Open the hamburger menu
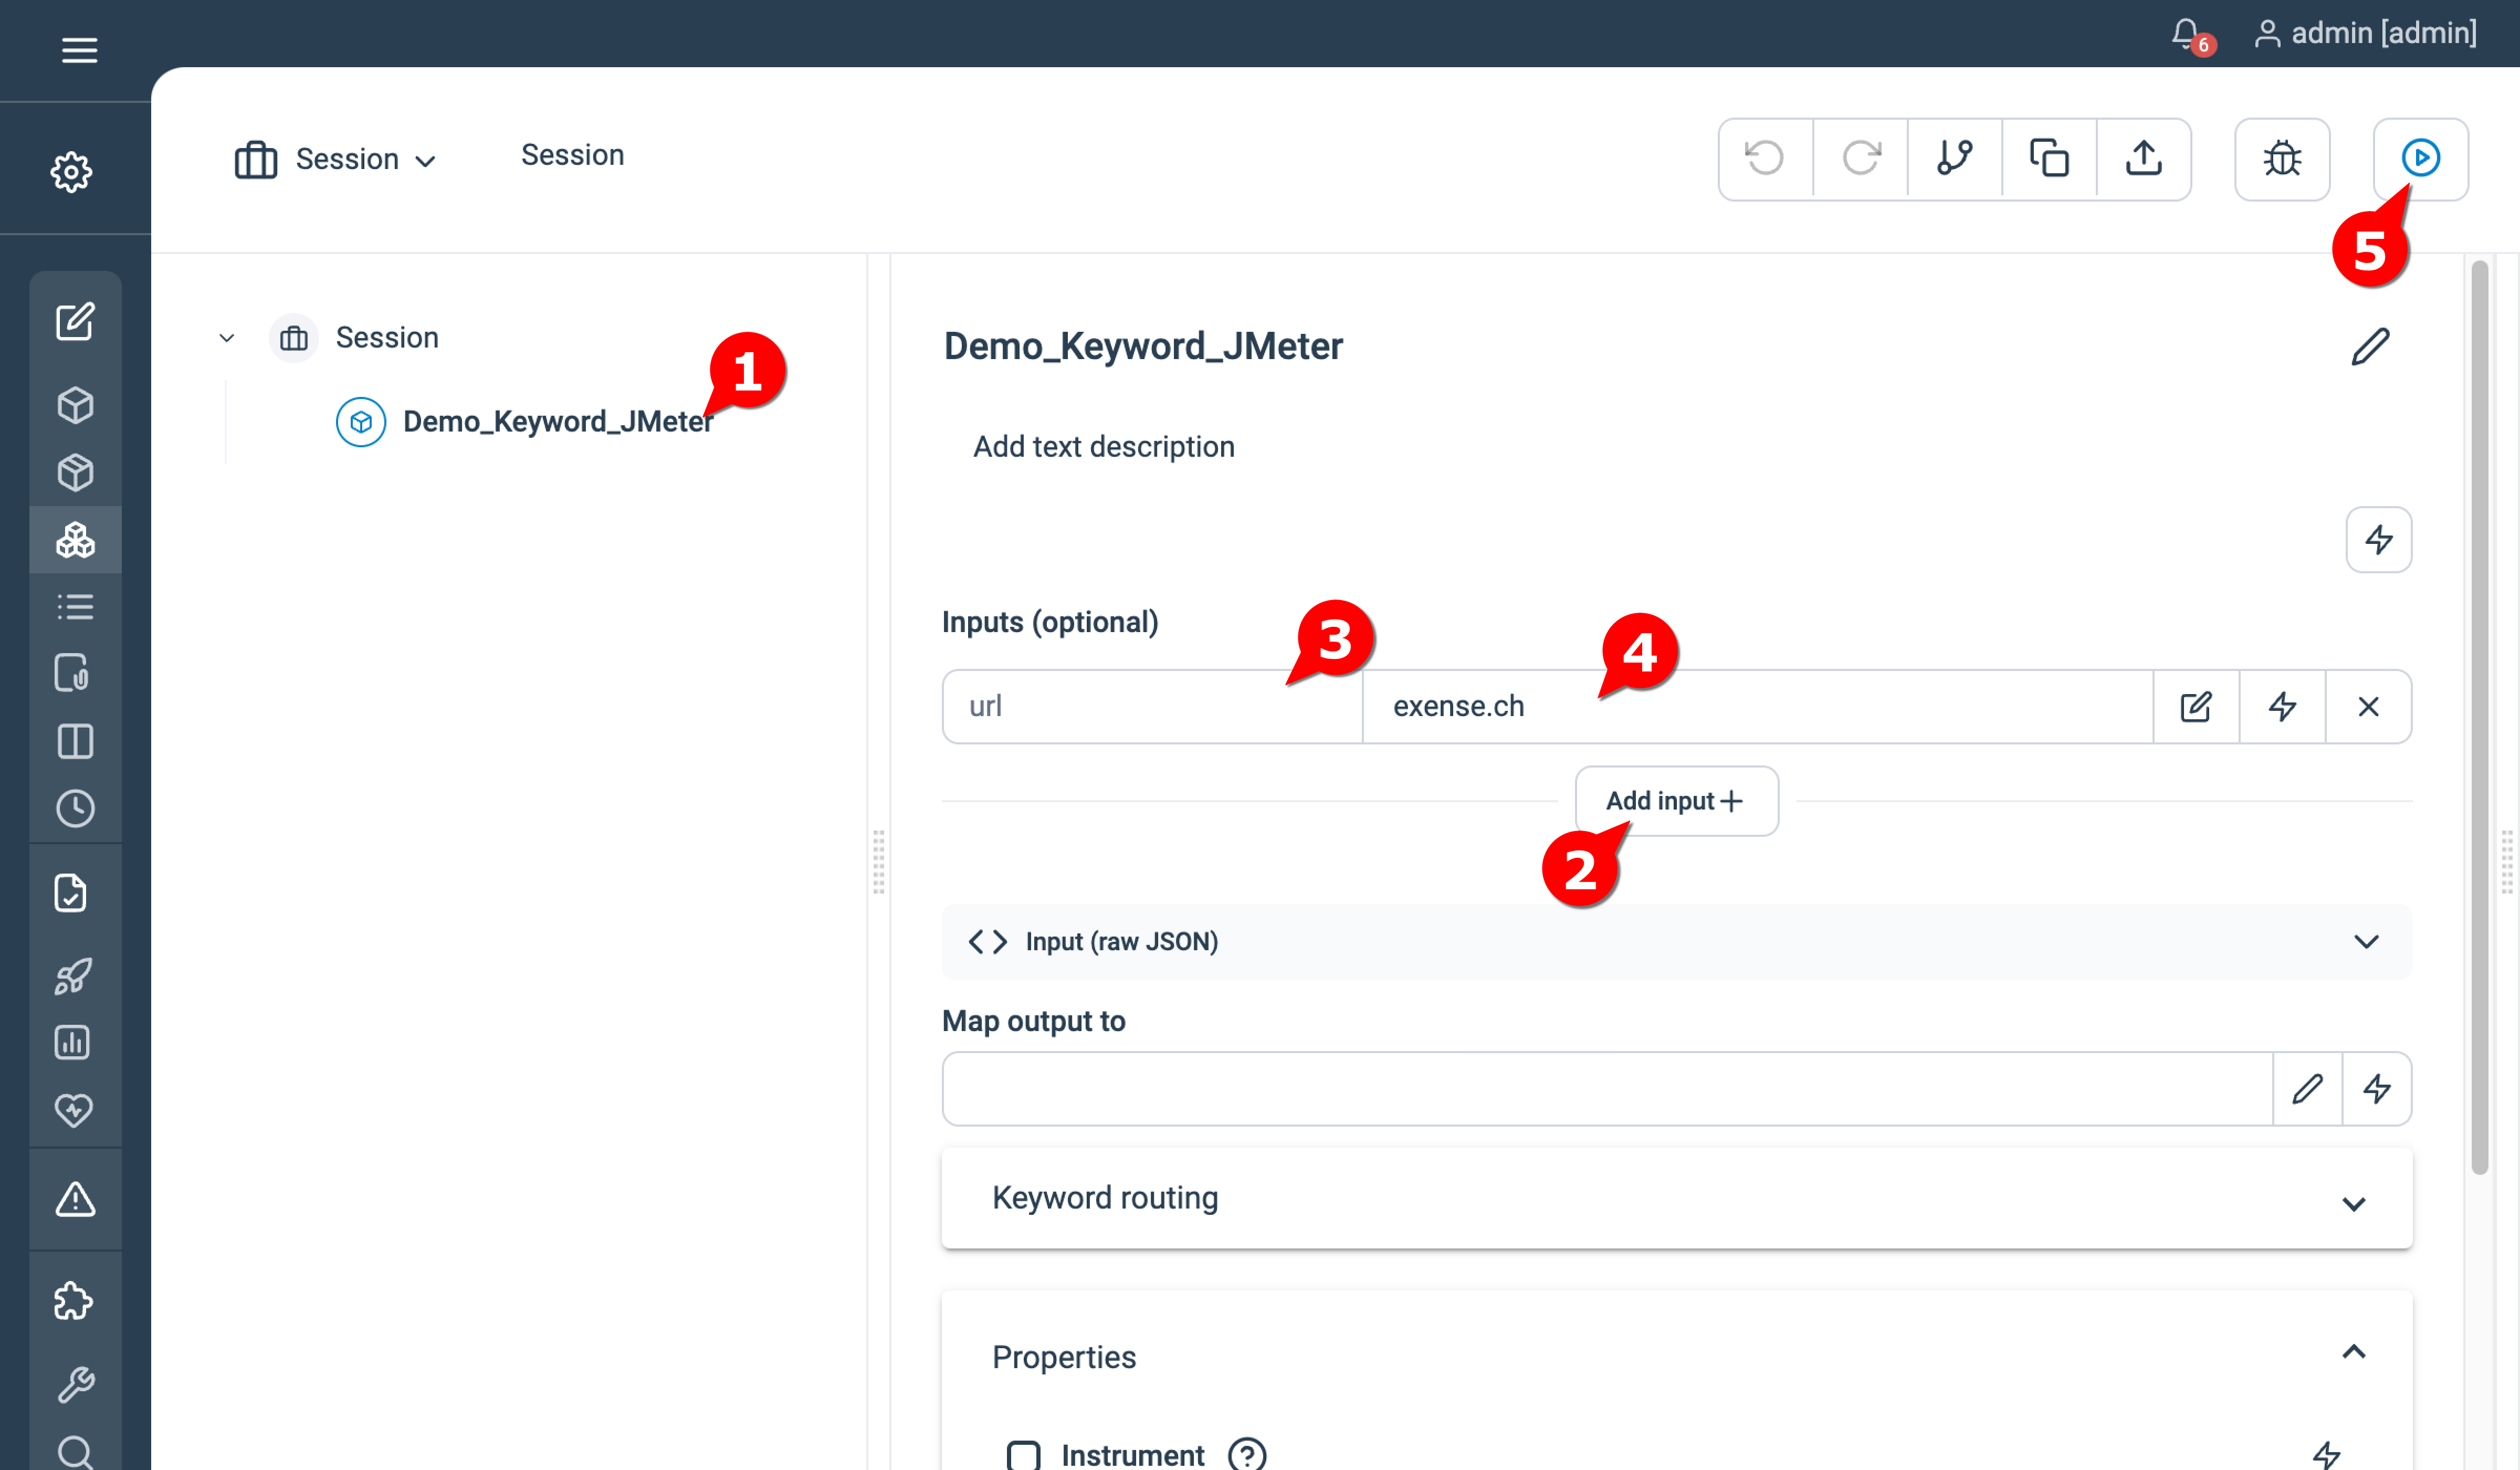Image resolution: width=2520 pixels, height=1470 pixels. point(79,50)
